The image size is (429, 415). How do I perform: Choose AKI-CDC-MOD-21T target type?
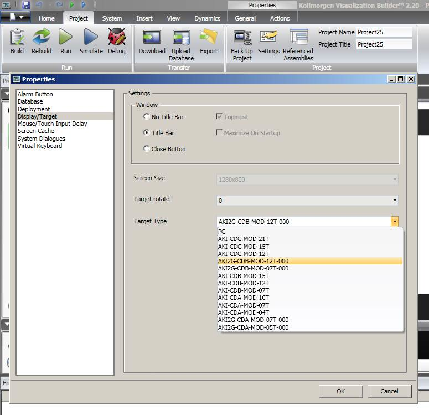310,239
